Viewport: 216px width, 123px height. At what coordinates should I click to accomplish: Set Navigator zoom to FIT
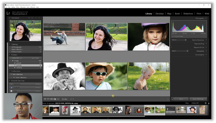[29, 18]
